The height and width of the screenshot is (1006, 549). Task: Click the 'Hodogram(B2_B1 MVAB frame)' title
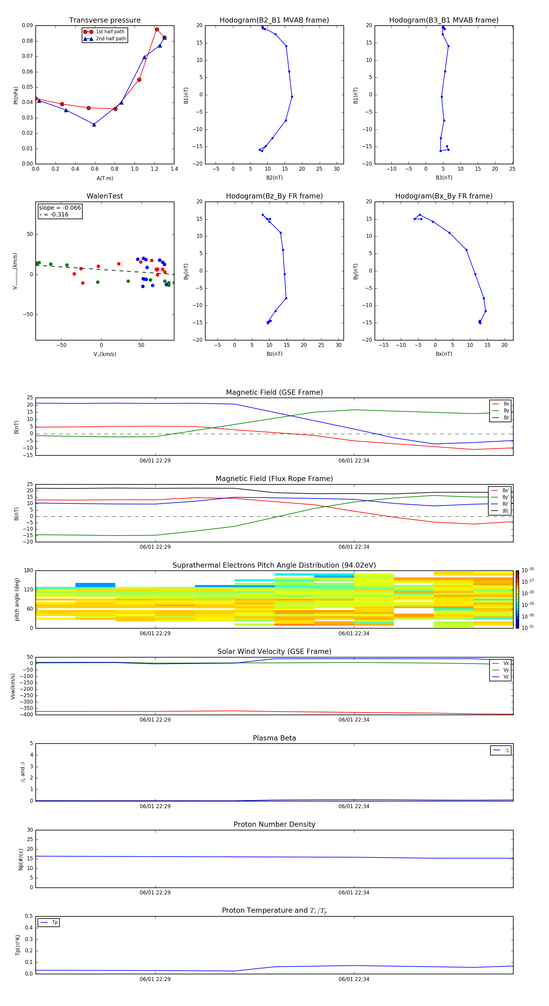pyautogui.click(x=274, y=20)
